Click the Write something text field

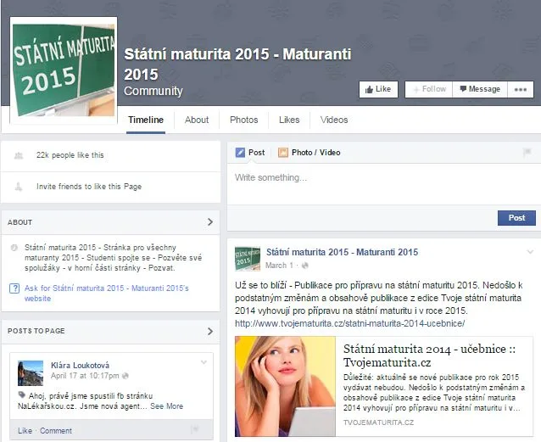click(383, 184)
